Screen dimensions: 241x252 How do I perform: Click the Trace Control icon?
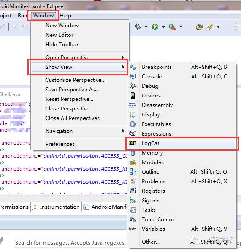point(133,220)
